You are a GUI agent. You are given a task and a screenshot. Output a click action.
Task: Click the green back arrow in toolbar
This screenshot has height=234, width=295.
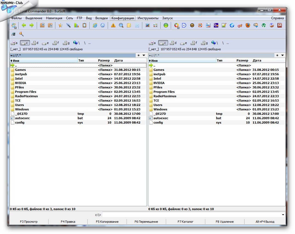pos(24,26)
